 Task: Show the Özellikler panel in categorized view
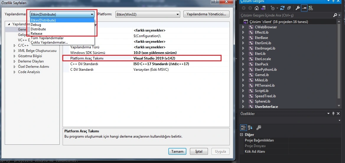(x=243, y=127)
